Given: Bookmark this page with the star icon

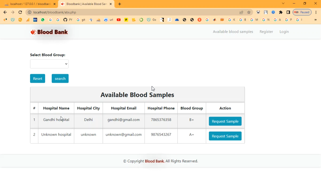Looking at the screenshot, I should (x=249, y=12).
